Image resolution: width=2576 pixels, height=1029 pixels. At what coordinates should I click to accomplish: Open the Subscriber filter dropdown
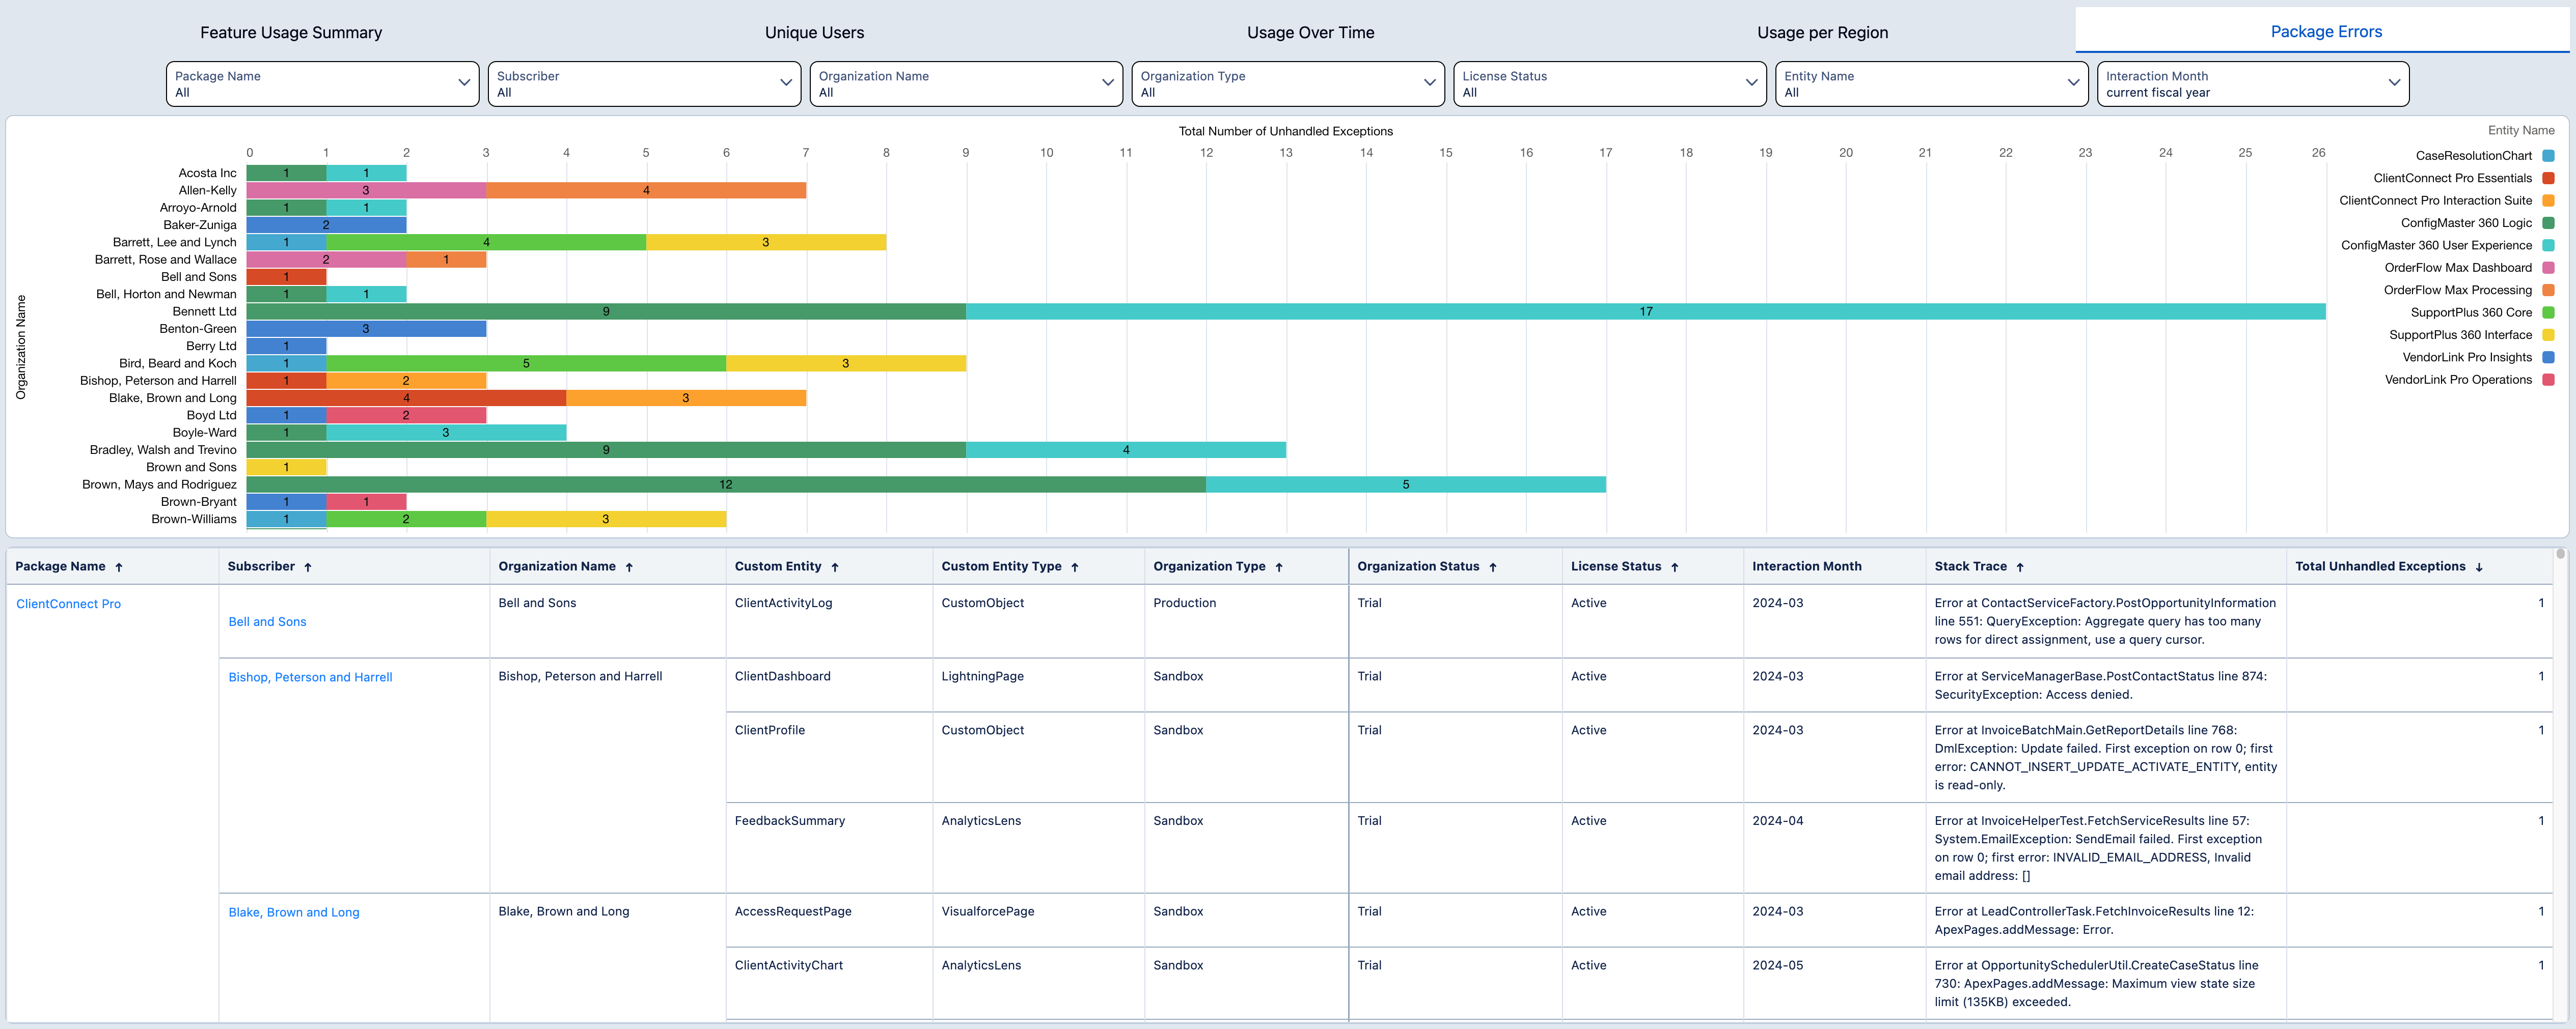(x=644, y=84)
